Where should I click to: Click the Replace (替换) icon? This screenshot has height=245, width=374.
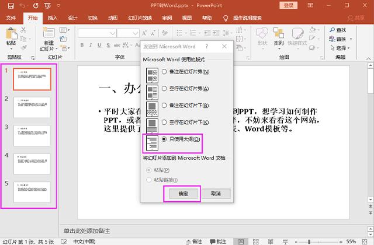[x=332, y=38]
